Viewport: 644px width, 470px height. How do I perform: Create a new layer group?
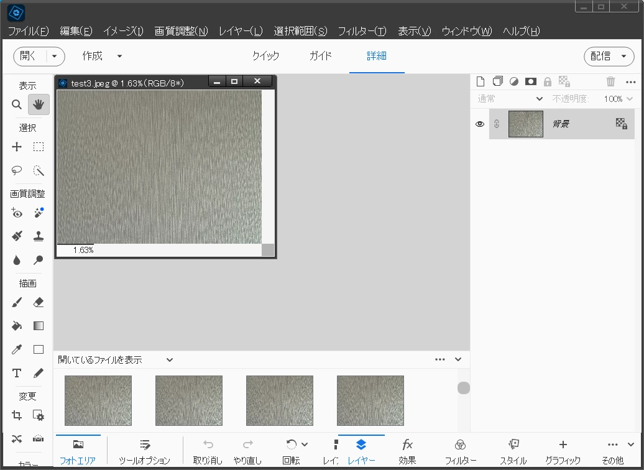pos(497,81)
